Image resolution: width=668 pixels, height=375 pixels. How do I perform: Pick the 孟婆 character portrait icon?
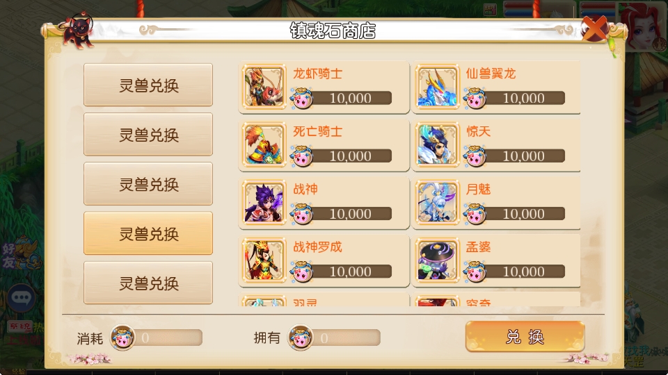click(437, 260)
